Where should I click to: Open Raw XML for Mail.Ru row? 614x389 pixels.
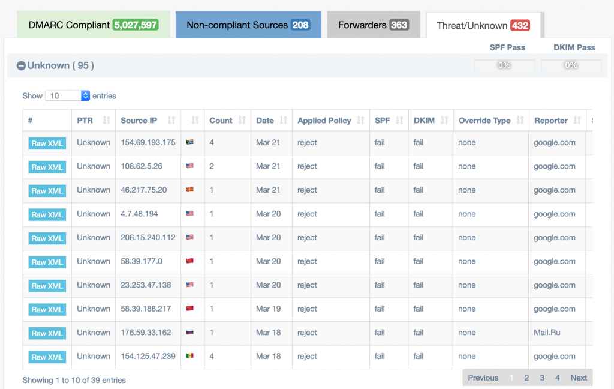[47, 333]
